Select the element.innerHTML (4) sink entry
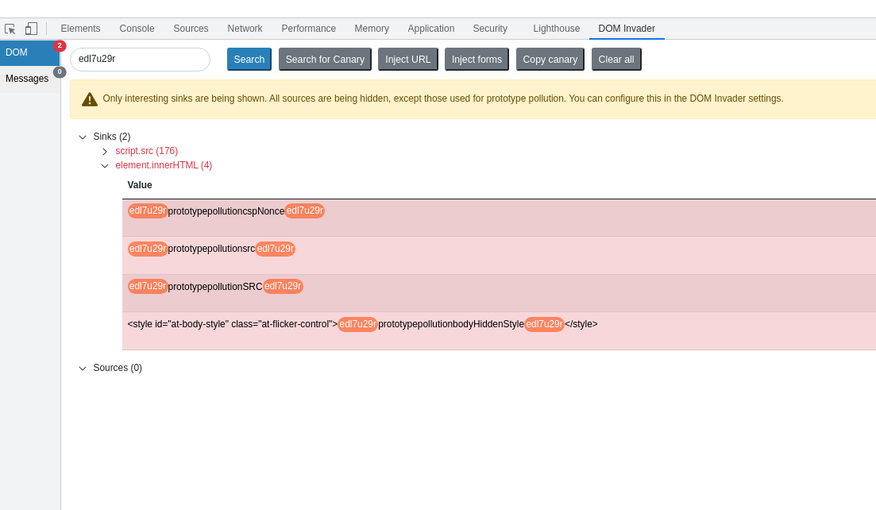 (x=164, y=165)
